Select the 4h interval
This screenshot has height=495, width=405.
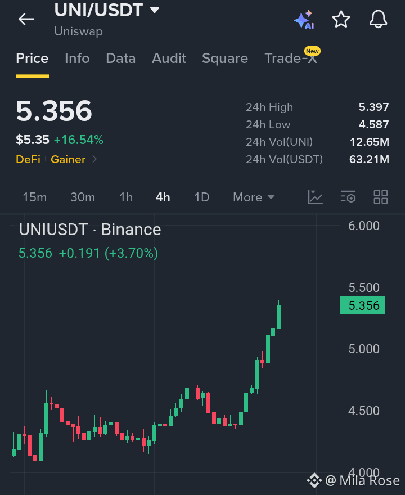point(163,197)
